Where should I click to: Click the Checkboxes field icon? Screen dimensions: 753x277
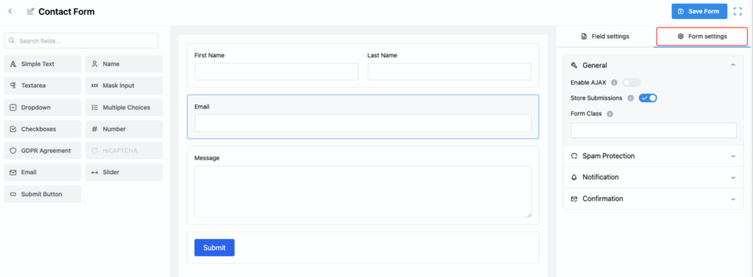(x=13, y=129)
